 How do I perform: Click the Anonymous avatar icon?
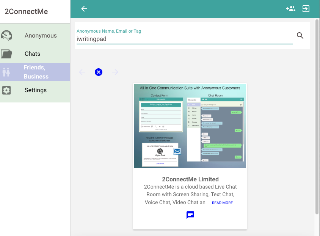pos(6,36)
